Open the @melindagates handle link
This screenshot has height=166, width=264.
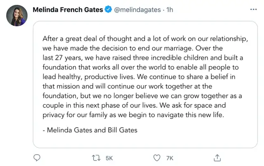click(x=137, y=10)
